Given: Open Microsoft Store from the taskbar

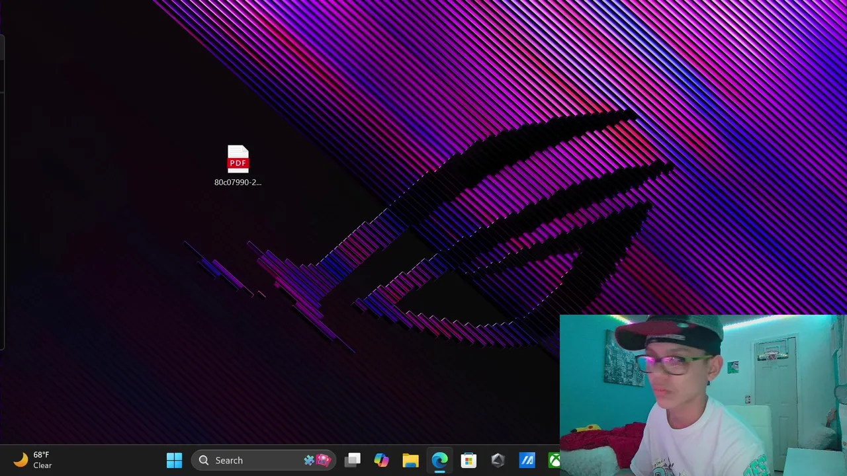Looking at the screenshot, I should click(x=468, y=460).
